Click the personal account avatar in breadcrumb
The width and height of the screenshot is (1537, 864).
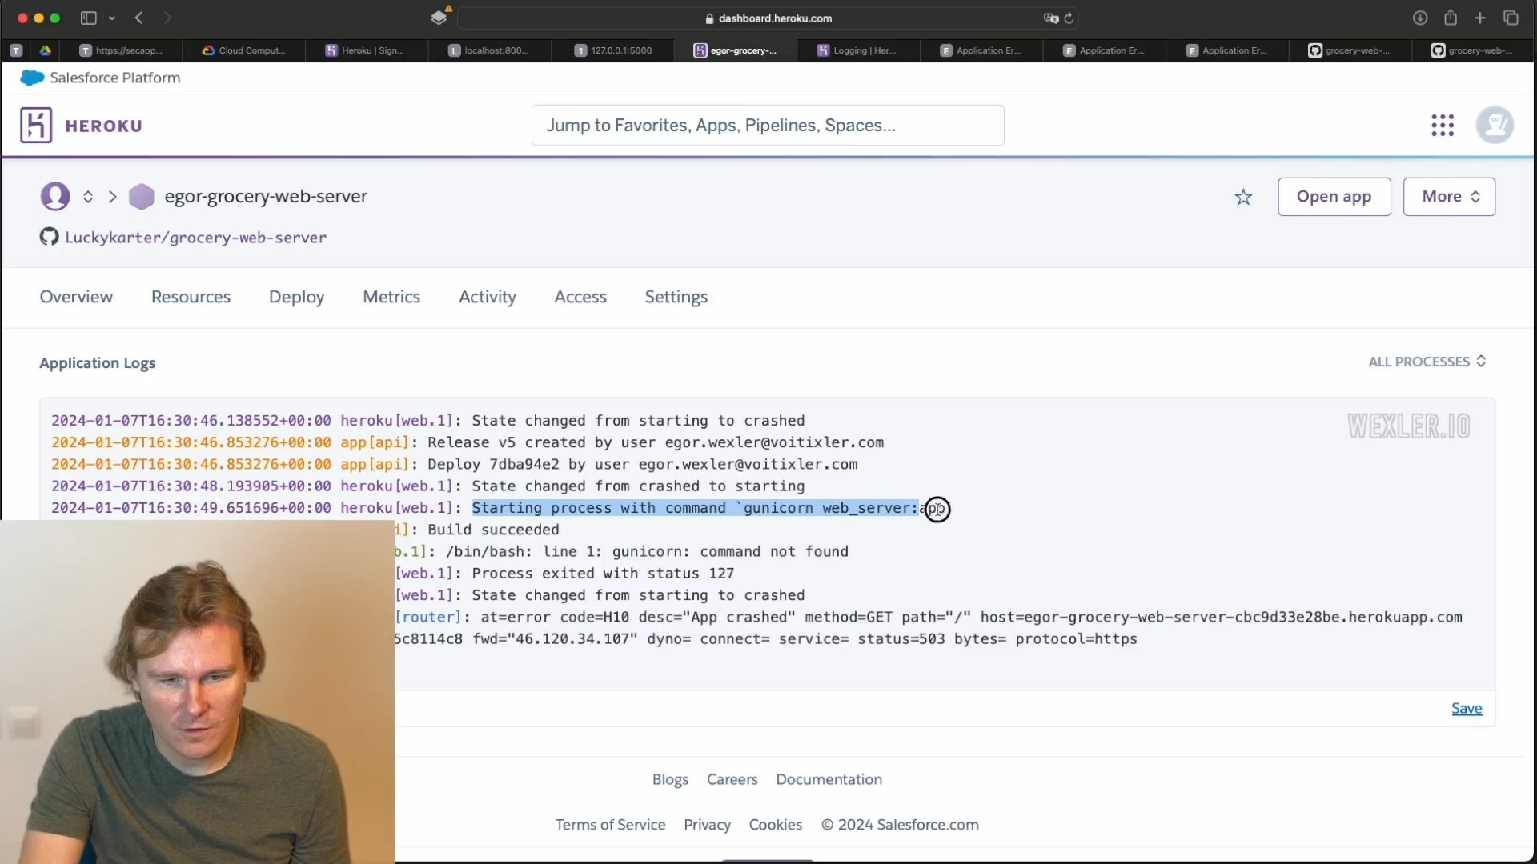[x=55, y=196]
